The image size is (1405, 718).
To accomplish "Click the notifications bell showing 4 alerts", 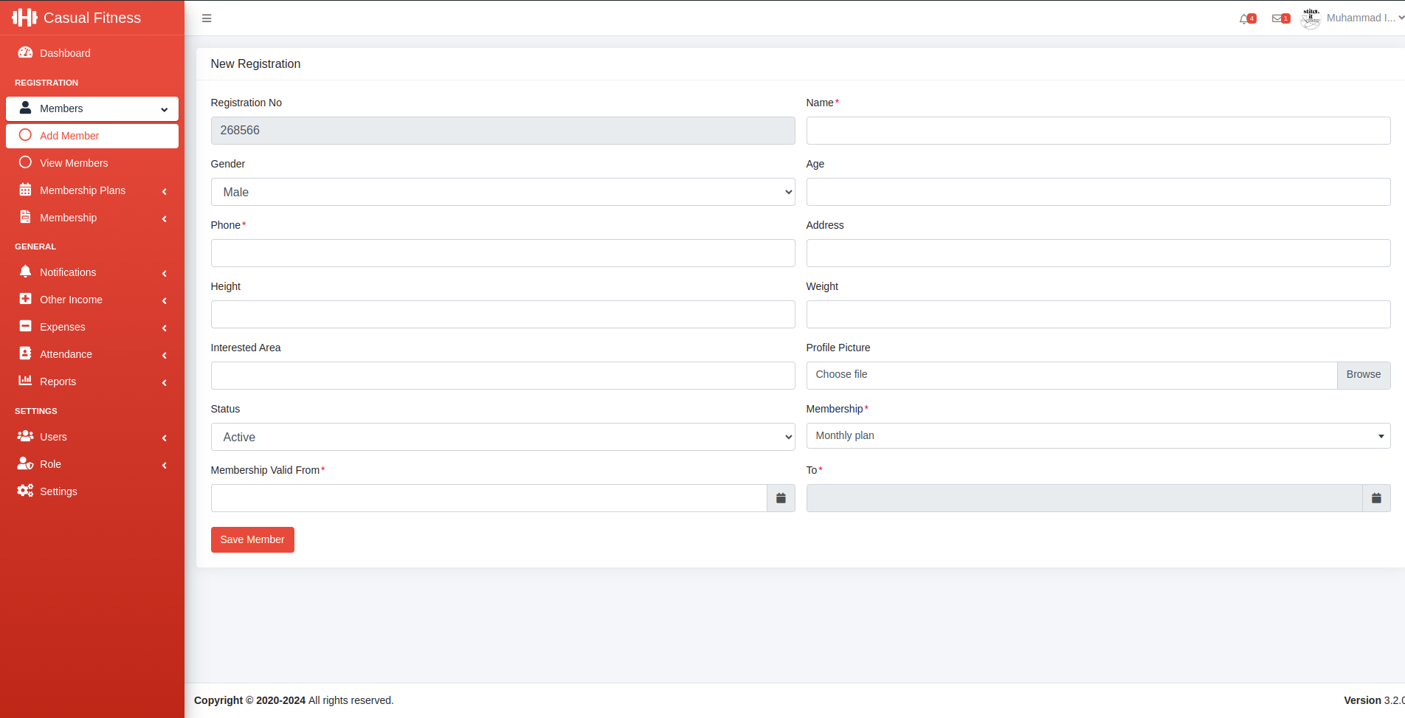I will point(1246,18).
